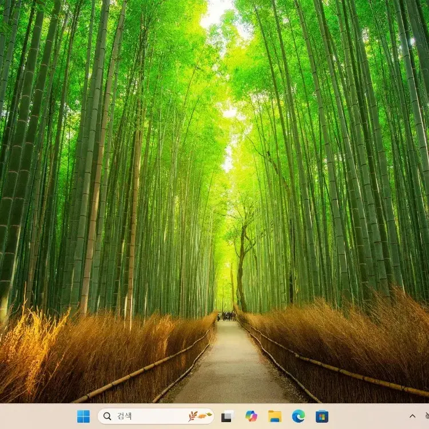Viewport: 429px width, 429px height.
Task: Click empty taskbar space right of Microsoft Store
Action: pos(366,416)
